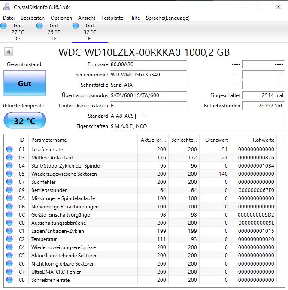Click status orb of Wiederzugewiesene Sektoren row
Image resolution: width=288 pixels, height=290 pixels.
[9, 174]
